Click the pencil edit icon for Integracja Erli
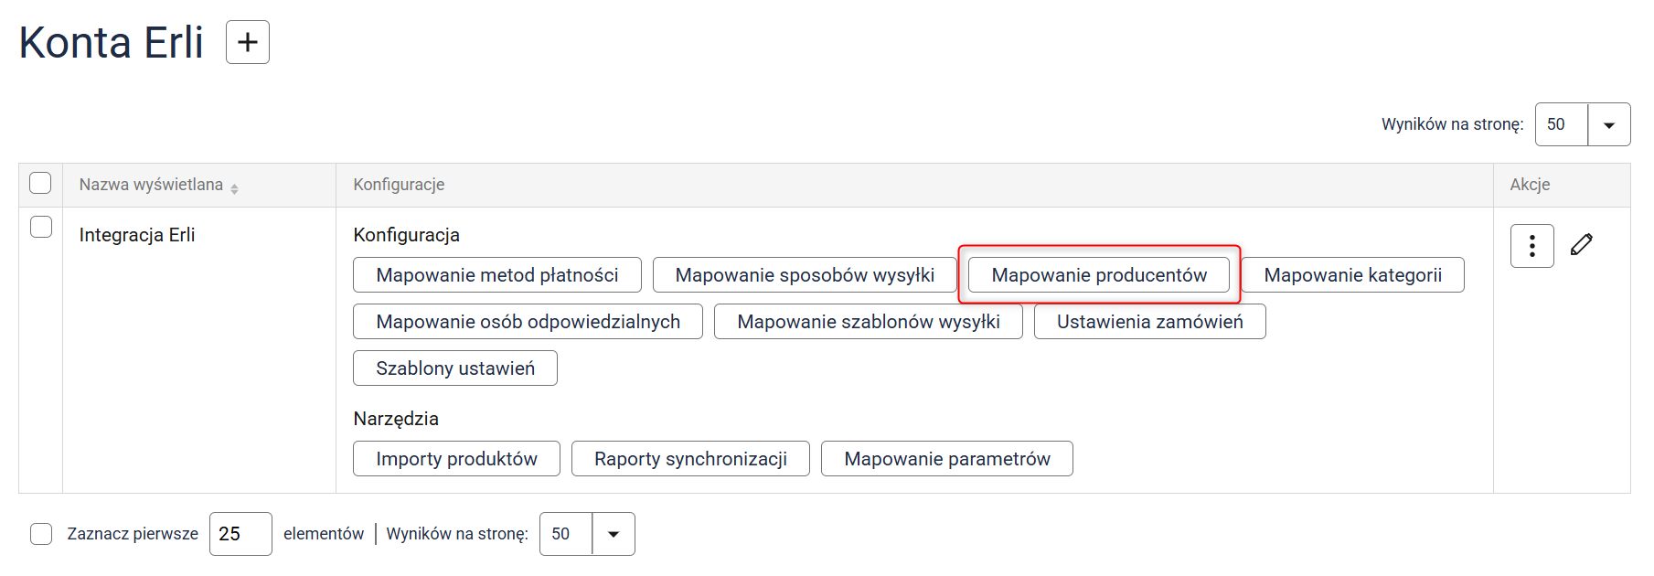Viewport: 1654px width, 576px height. click(1582, 244)
